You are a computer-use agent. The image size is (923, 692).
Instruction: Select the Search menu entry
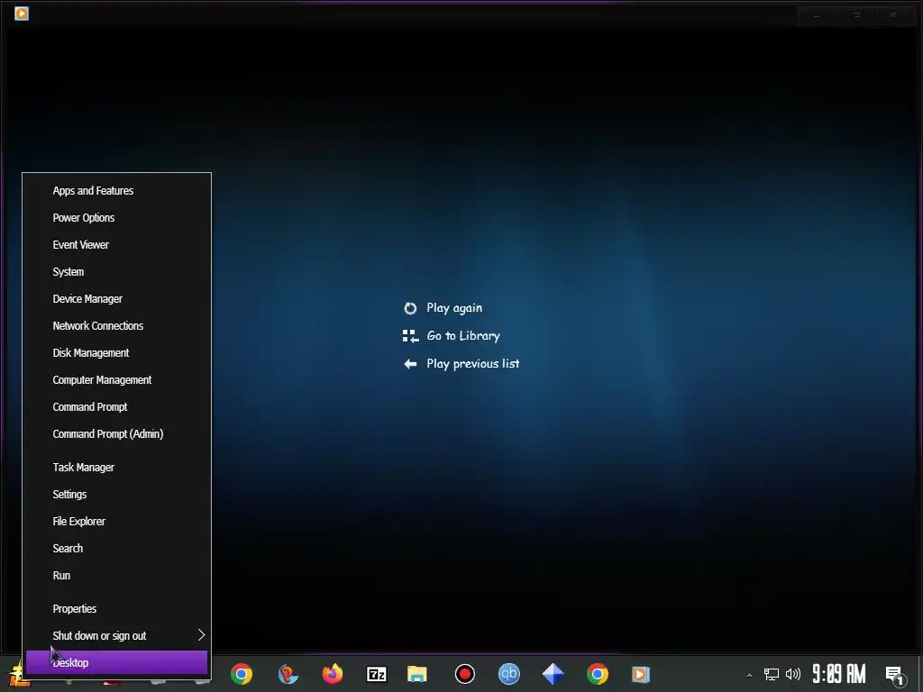point(116,549)
